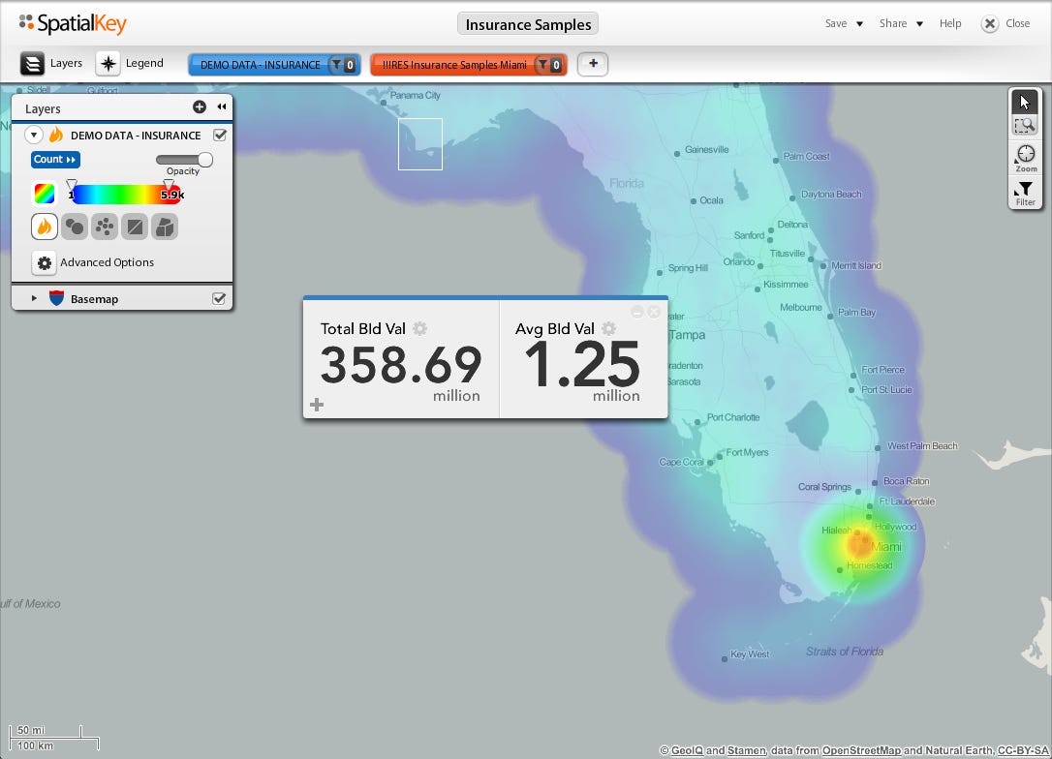Select the heat map render style
The height and width of the screenshot is (759, 1052).
(x=45, y=227)
